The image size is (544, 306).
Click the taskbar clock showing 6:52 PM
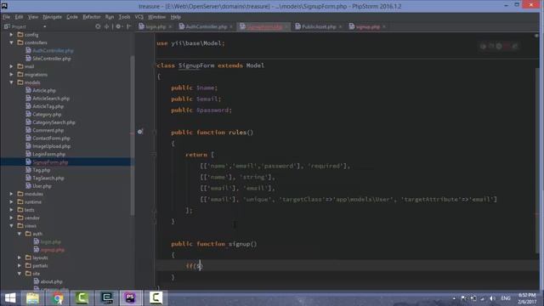click(x=527, y=298)
